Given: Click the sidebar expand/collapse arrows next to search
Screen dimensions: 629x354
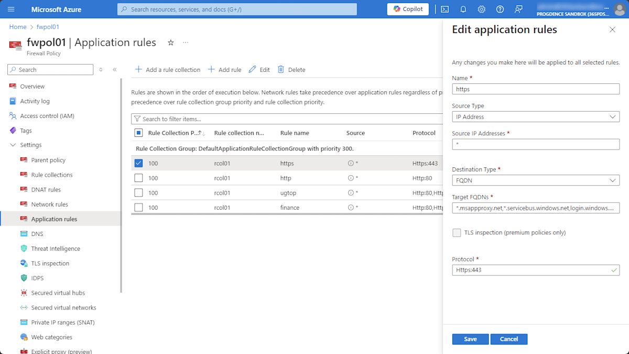Looking at the screenshot, I should tap(101, 69).
